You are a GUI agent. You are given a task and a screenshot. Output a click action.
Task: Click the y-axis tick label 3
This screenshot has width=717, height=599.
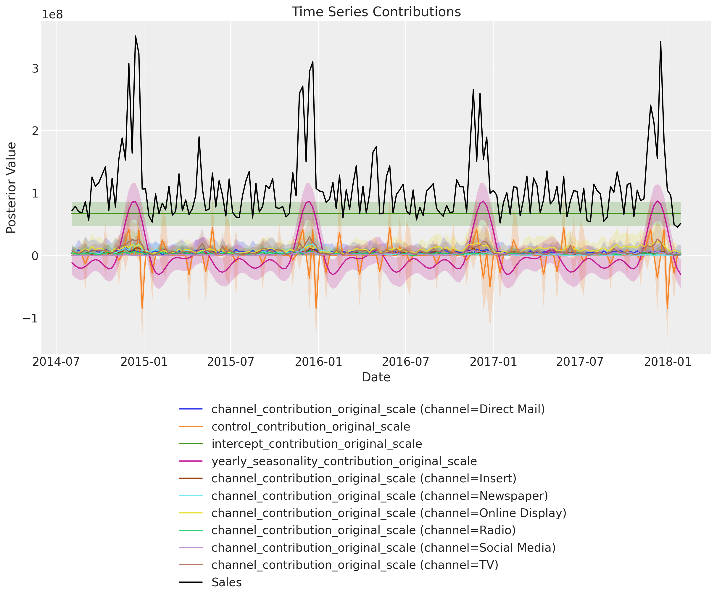tap(35, 68)
